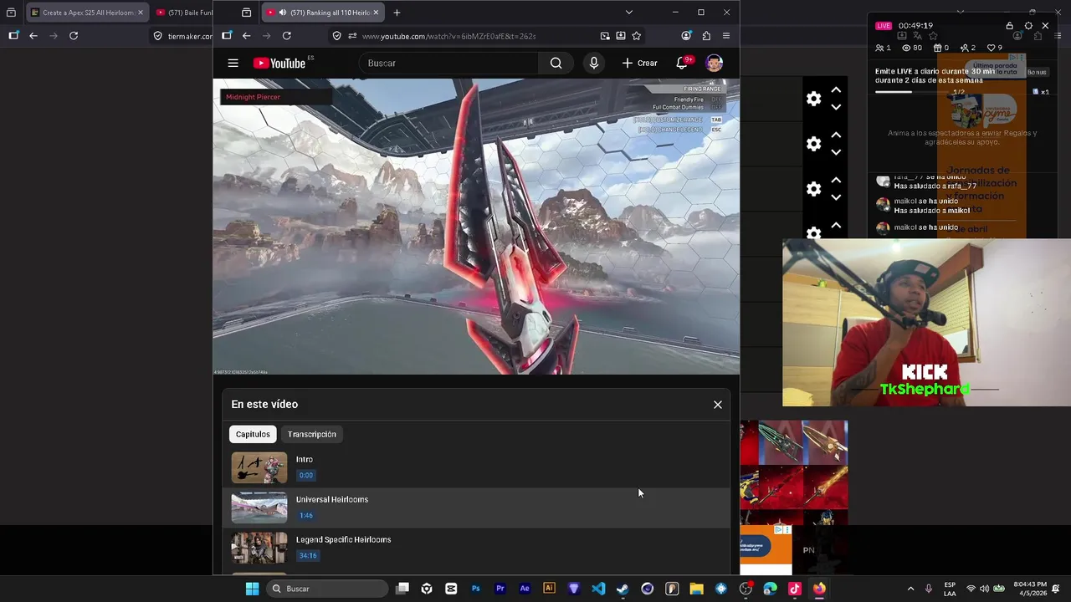This screenshot has width=1071, height=602.
Task: Jump to the Legend Specific Heirlooms chapter
Action: tap(476, 548)
